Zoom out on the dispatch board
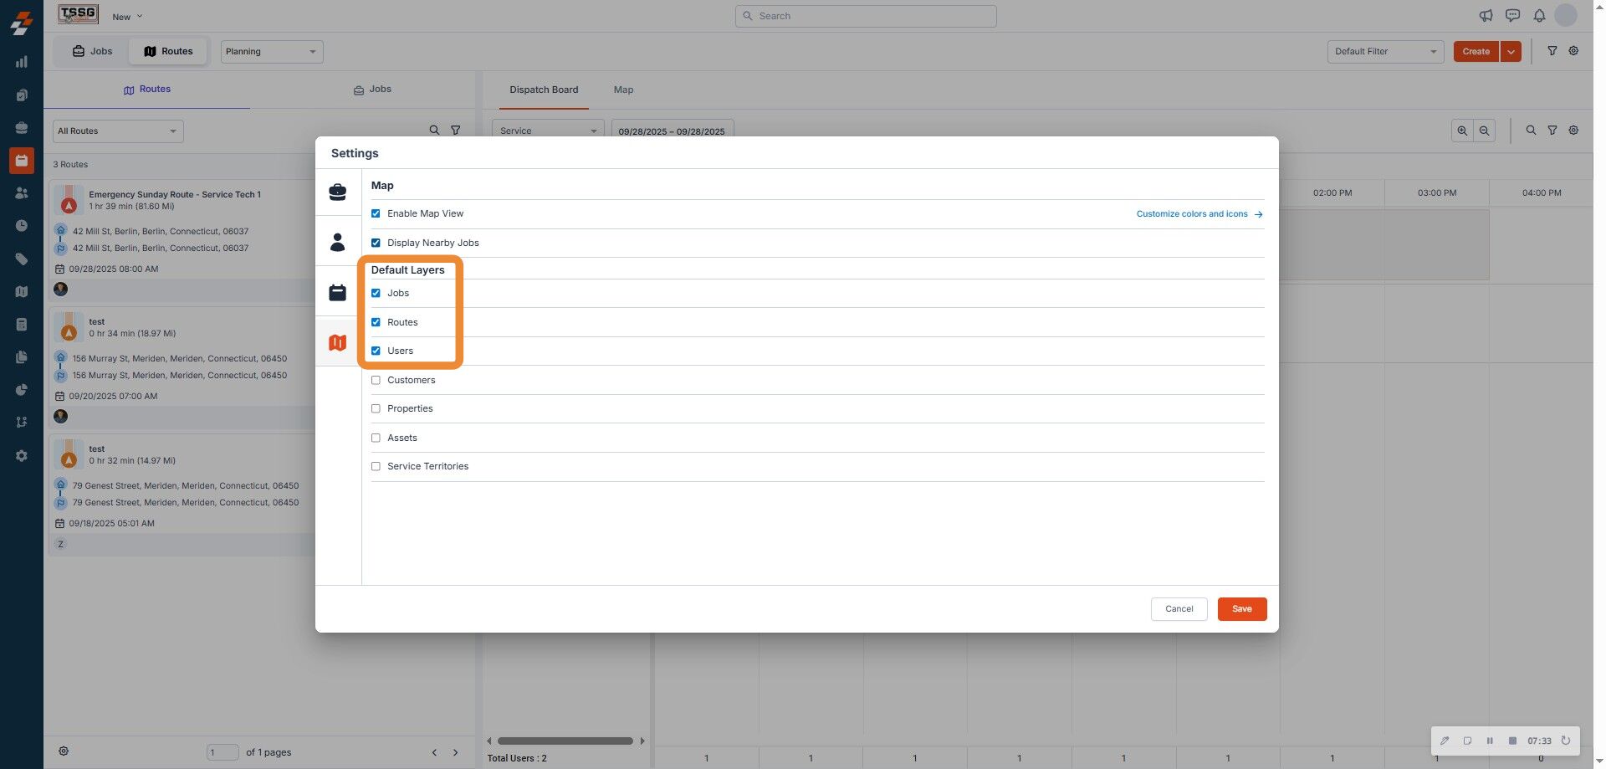The height and width of the screenshot is (769, 1606). click(x=1484, y=131)
